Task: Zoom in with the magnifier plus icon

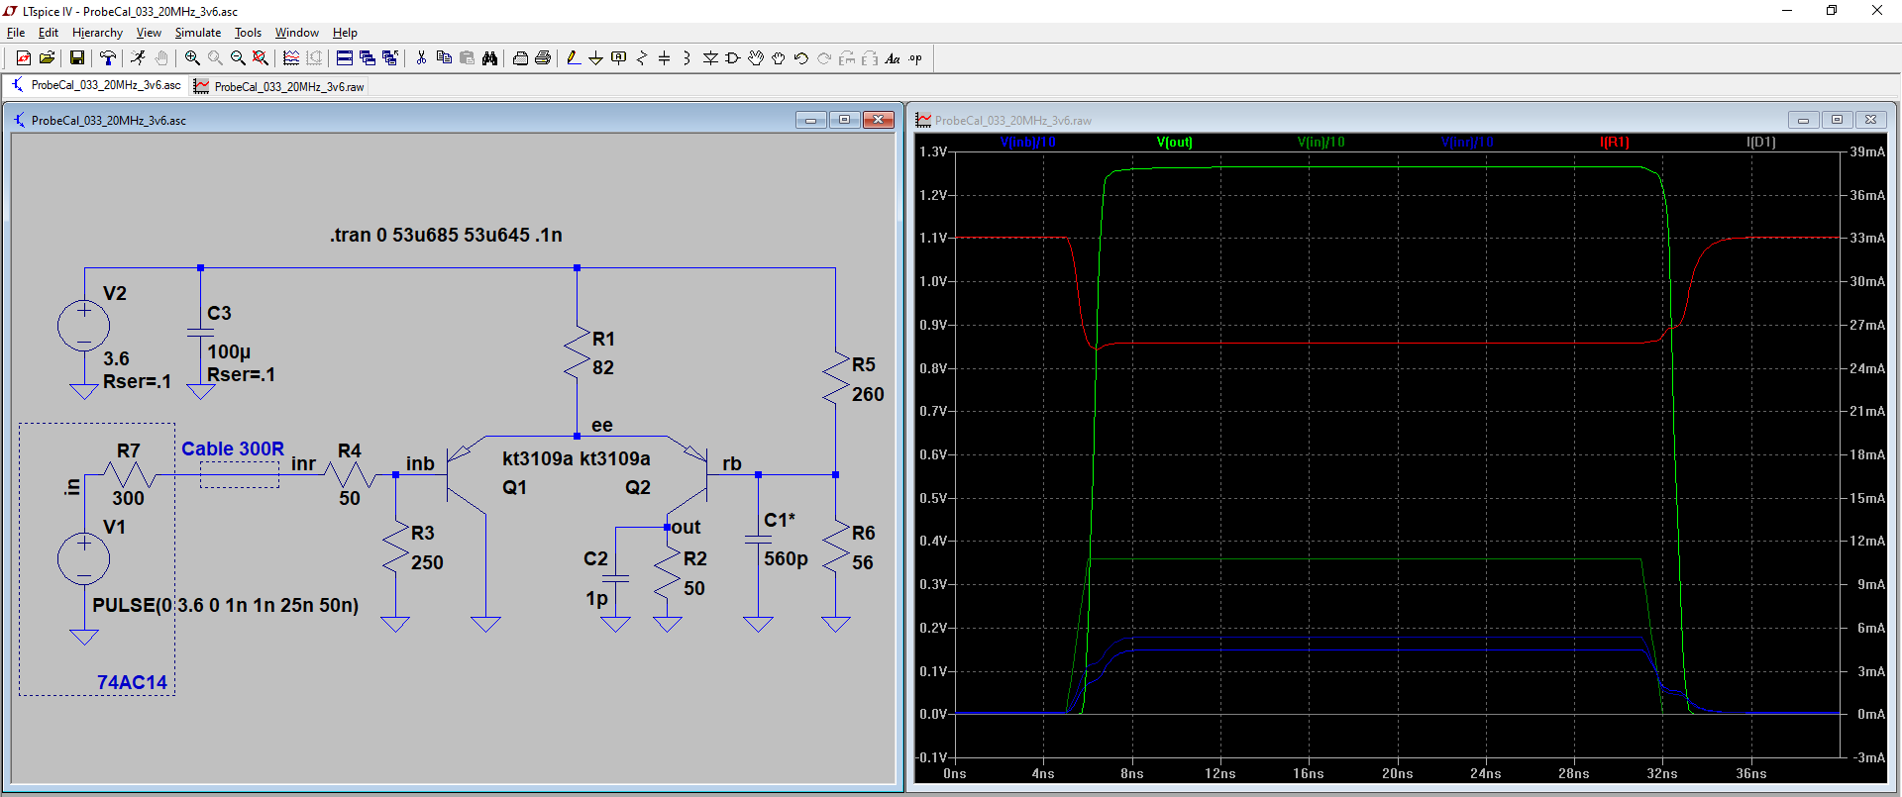Action: 192,58
